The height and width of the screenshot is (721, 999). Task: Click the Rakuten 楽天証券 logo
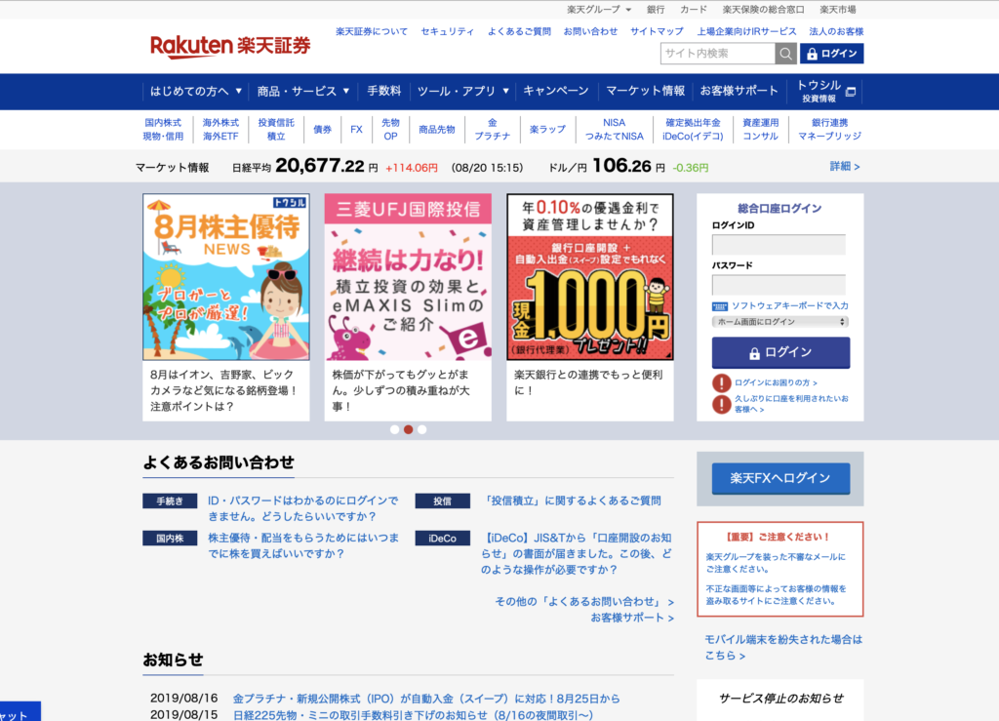pos(230,46)
